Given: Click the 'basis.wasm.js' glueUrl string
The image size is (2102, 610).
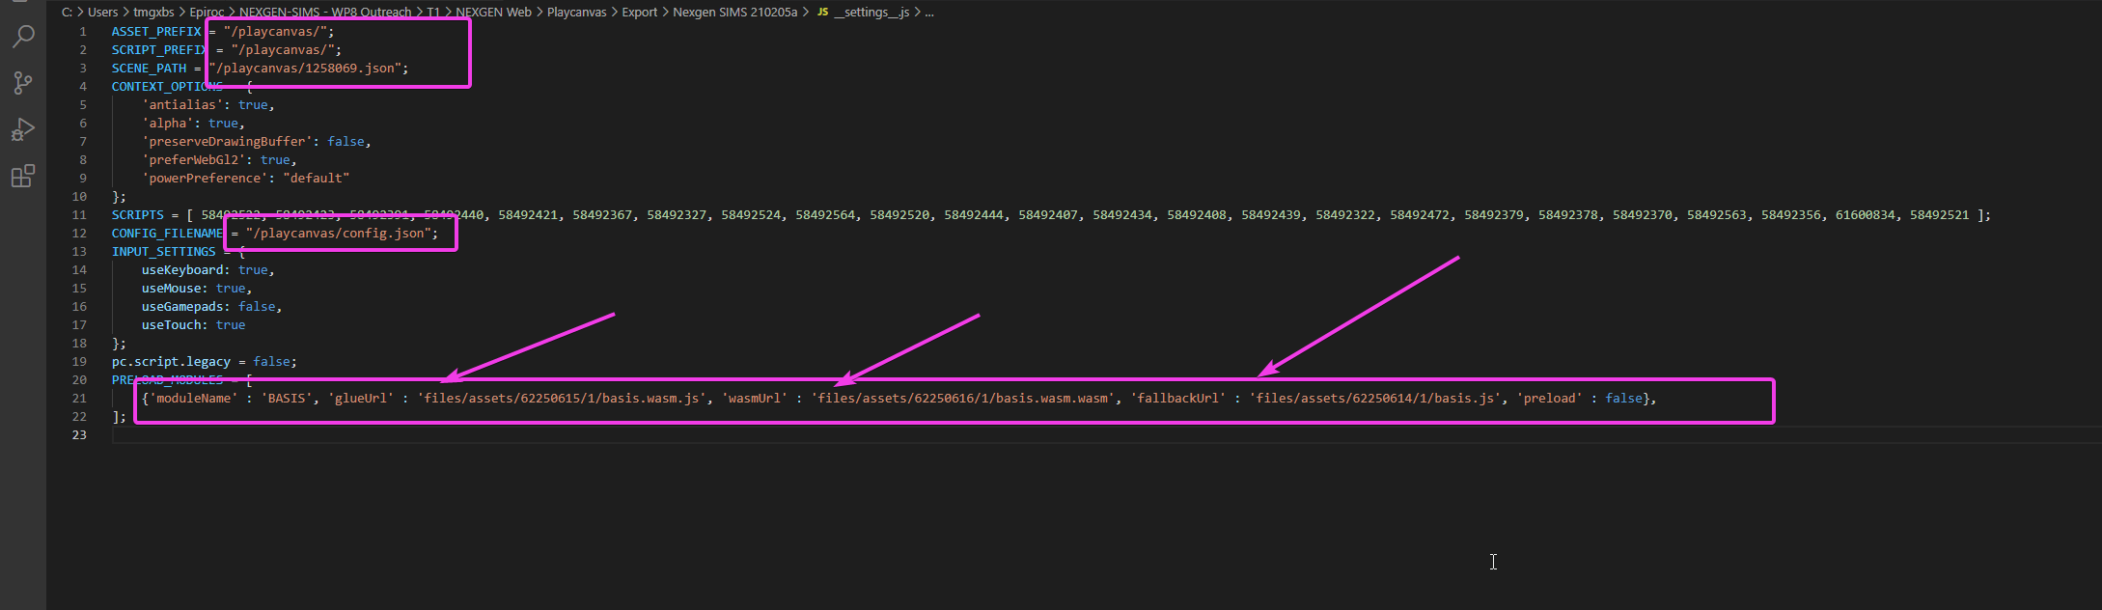Looking at the screenshot, I should [x=562, y=399].
